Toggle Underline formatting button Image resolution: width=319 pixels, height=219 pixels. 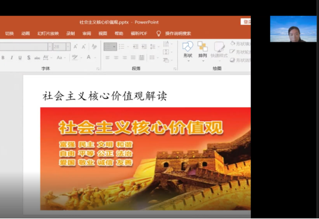pyautogui.click(x=20, y=57)
